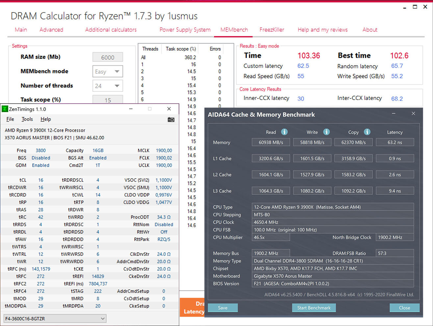This screenshot has height=326, width=433.
Task: Click the L1 Cache Read 3200.6 GB/s value
Action: tap(271, 159)
